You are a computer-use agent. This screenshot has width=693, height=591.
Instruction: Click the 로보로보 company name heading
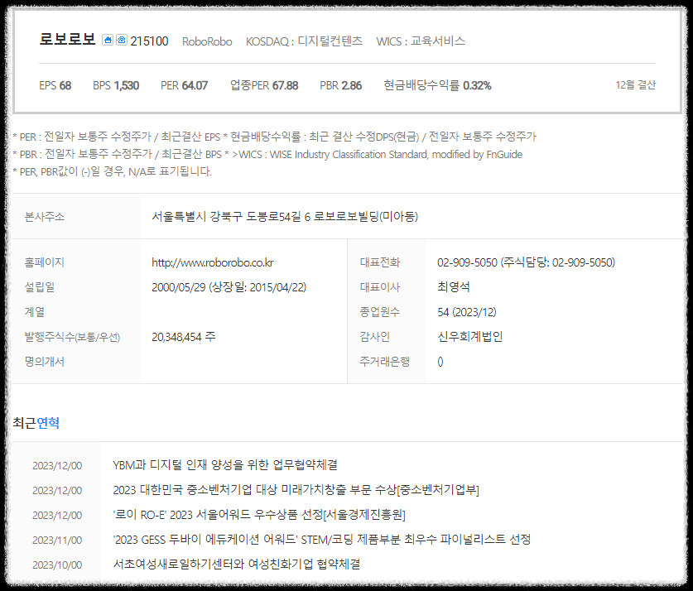click(67, 39)
